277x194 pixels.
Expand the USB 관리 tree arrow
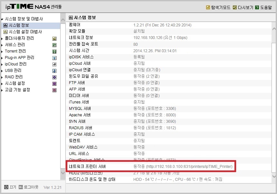coord(2,71)
